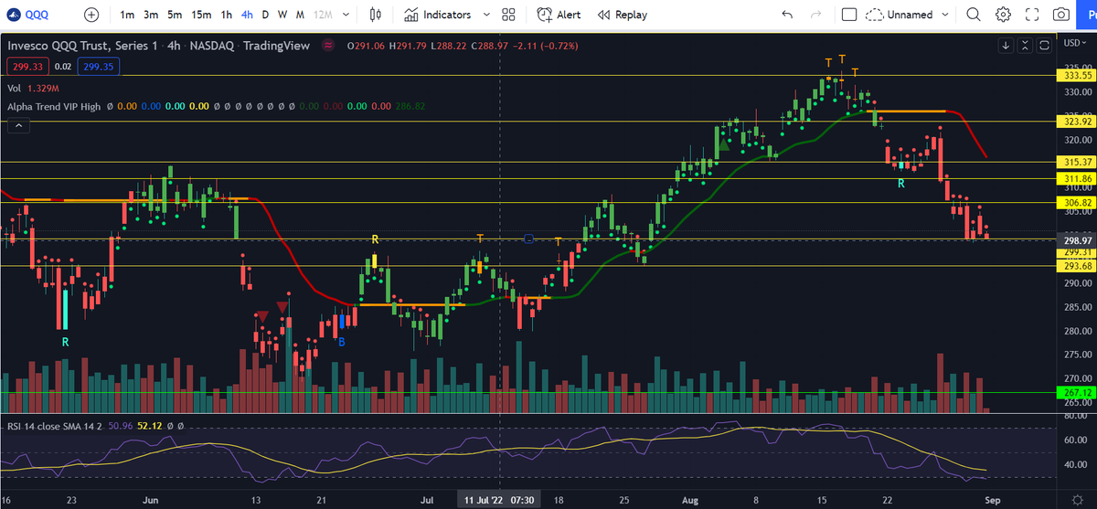Image resolution: width=1097 pixels, height=509 pixels.
Task: Click the 11 Jul '22 07:30 date label
Action: click(x=498, y=500)
